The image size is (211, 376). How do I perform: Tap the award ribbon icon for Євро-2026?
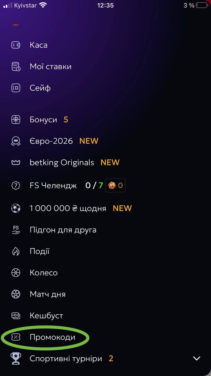tap(16, 141)
